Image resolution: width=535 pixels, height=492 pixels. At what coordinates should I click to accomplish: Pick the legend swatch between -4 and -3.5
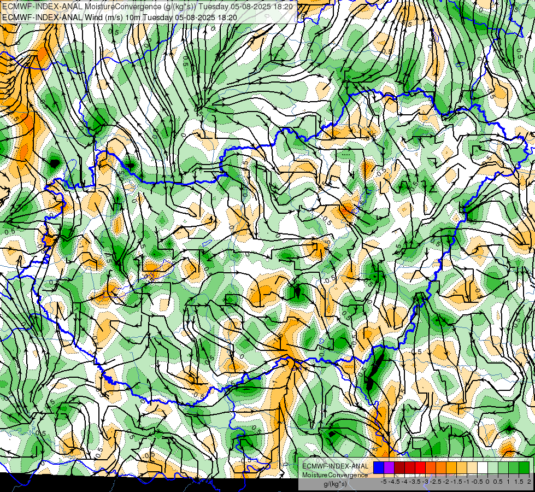click(410, 467)
